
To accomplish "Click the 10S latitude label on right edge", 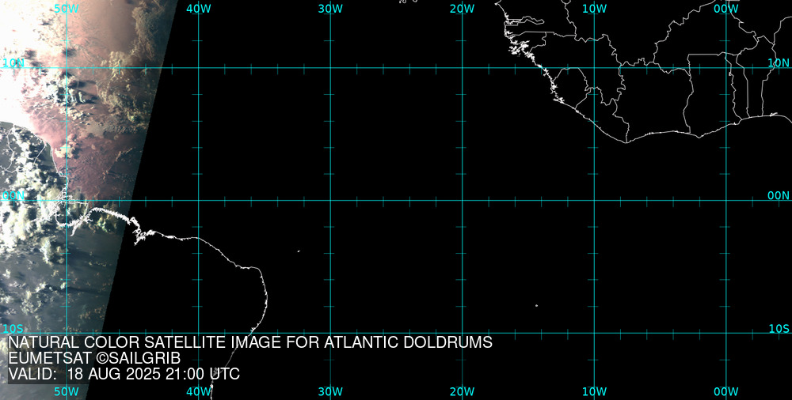I will [x=779, y=329].
